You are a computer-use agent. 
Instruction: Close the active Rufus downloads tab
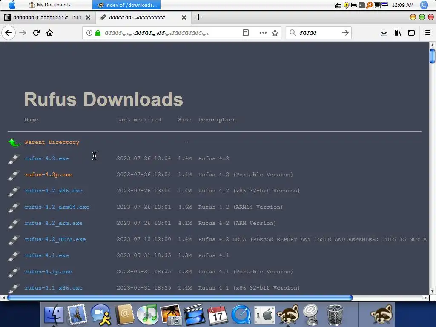tap(184, 17)
